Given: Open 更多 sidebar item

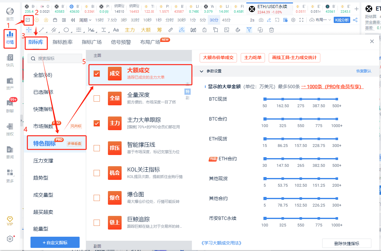Looking at the screenshot, I should tap(10, 176).
